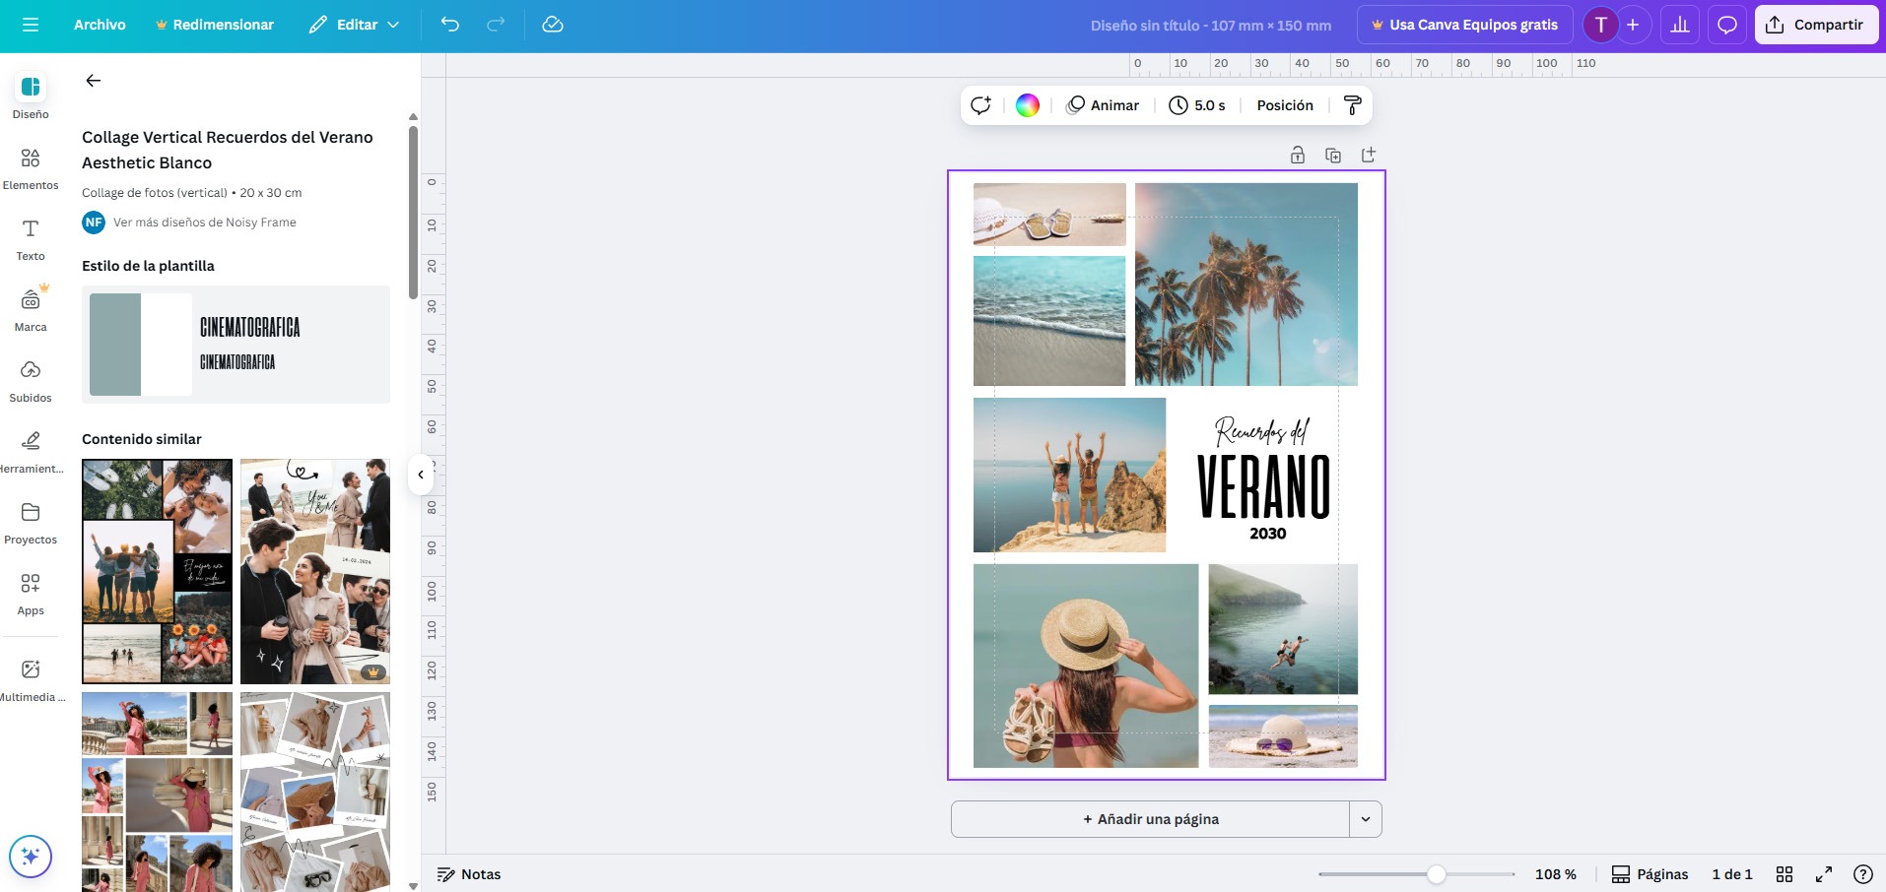1886x892 pixels.
Task: Toggle fullscreen presentation mode
Action: [x=1824, y=874]
